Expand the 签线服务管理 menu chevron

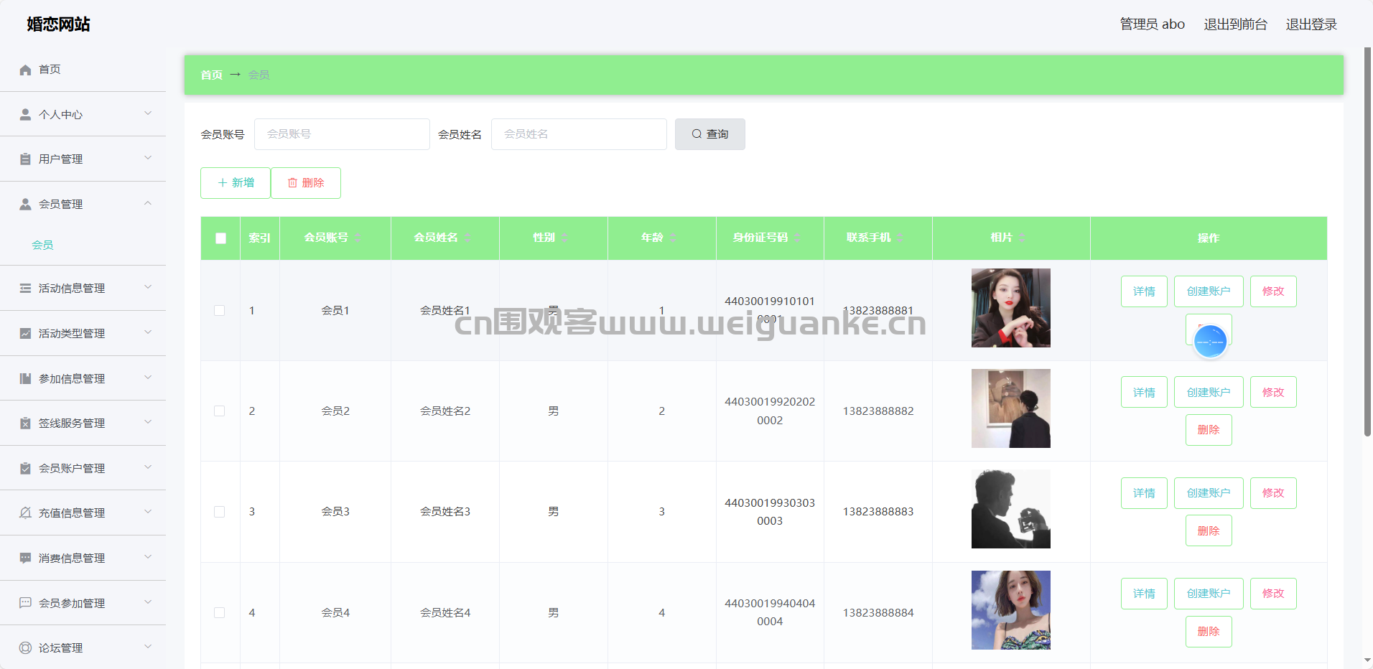(x=148, y=422)
